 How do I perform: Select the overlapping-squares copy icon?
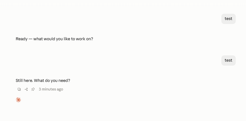19,89
